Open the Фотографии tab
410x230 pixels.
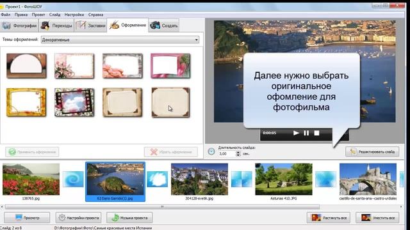[x=19, y=26]
